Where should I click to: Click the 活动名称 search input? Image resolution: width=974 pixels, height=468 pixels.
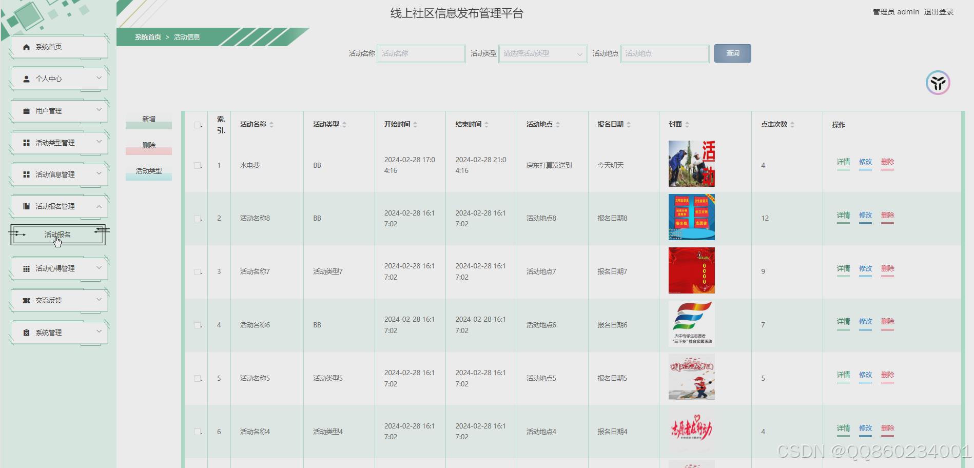[x=421, y=53]
